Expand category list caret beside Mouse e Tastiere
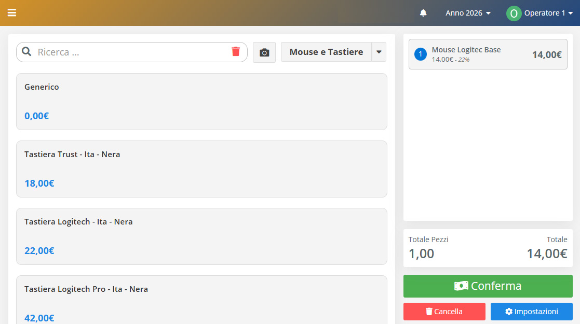 click(x=379, y=52)
